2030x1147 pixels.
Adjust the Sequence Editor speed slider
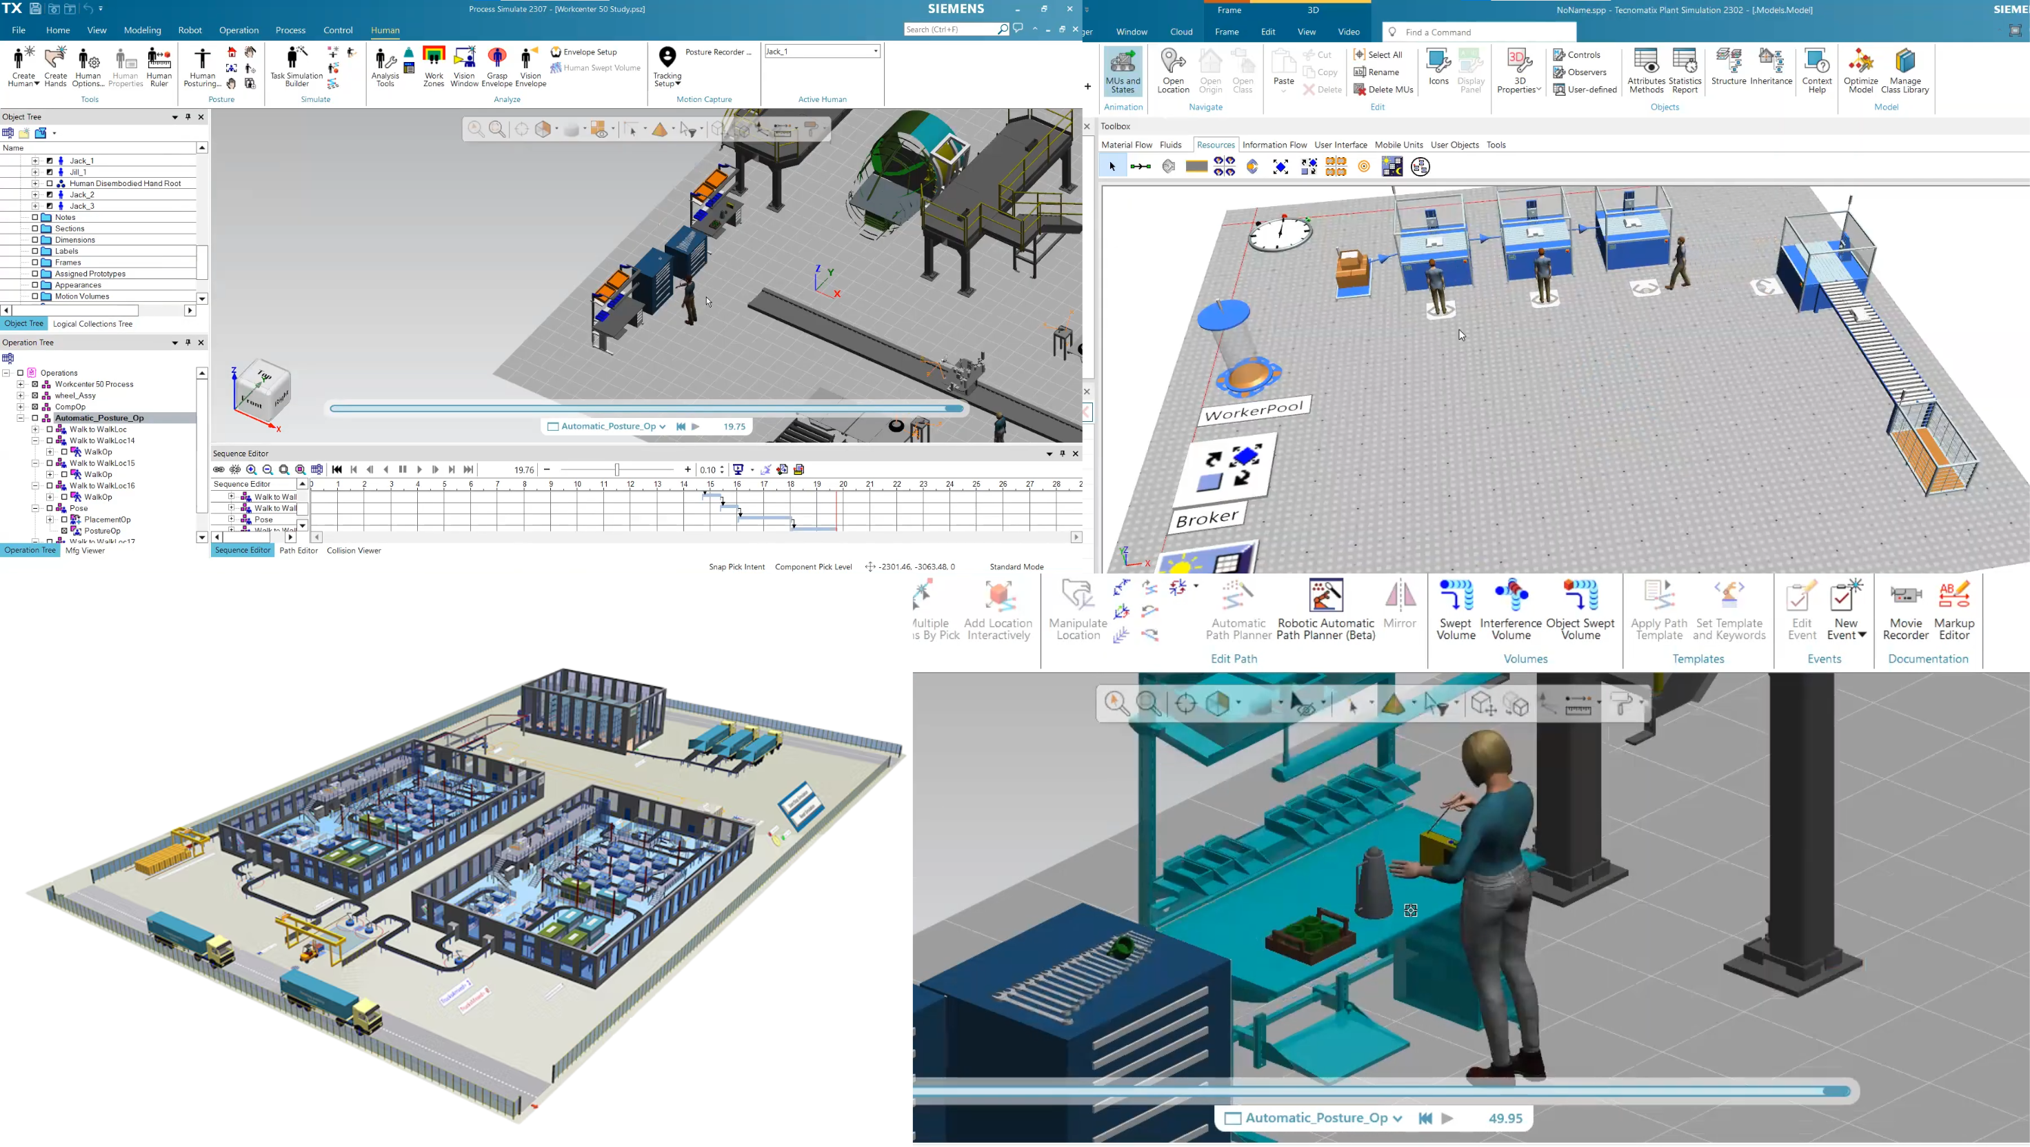click(x=617, y=469)
